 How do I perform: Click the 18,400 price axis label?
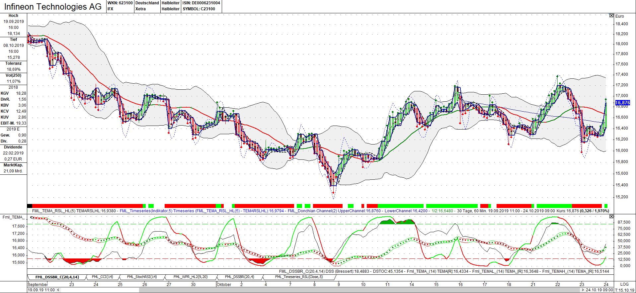click(x=622, y=24)
